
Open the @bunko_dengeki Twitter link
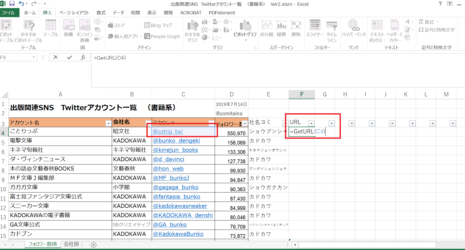point(176,141)
